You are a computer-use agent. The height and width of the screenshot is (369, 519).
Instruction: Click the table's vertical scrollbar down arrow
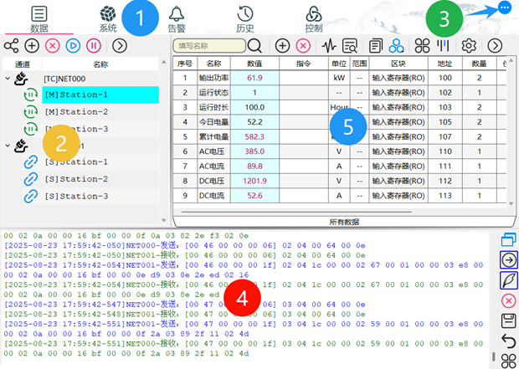click(x=511, y=204)
